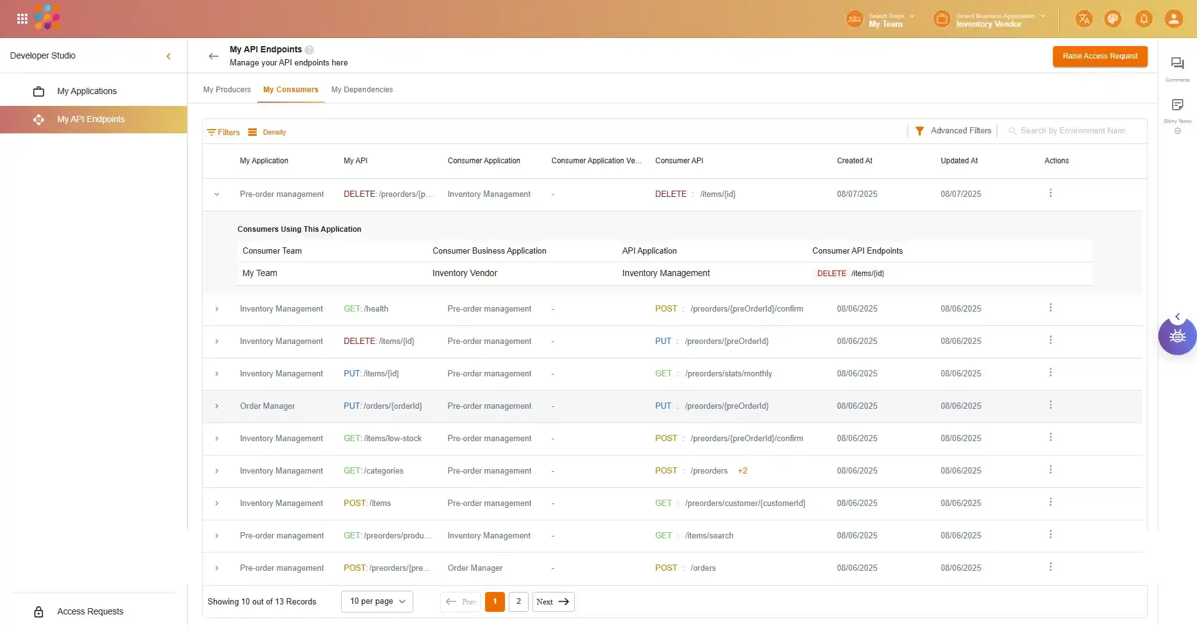The image size is (1197, 625).
Task: Click the bug report floating icon
Action: [x=1177, y=336]
